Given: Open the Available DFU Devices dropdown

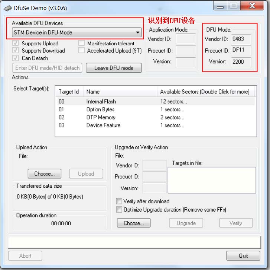Looking at the screenshot, I should click(77, 32).
